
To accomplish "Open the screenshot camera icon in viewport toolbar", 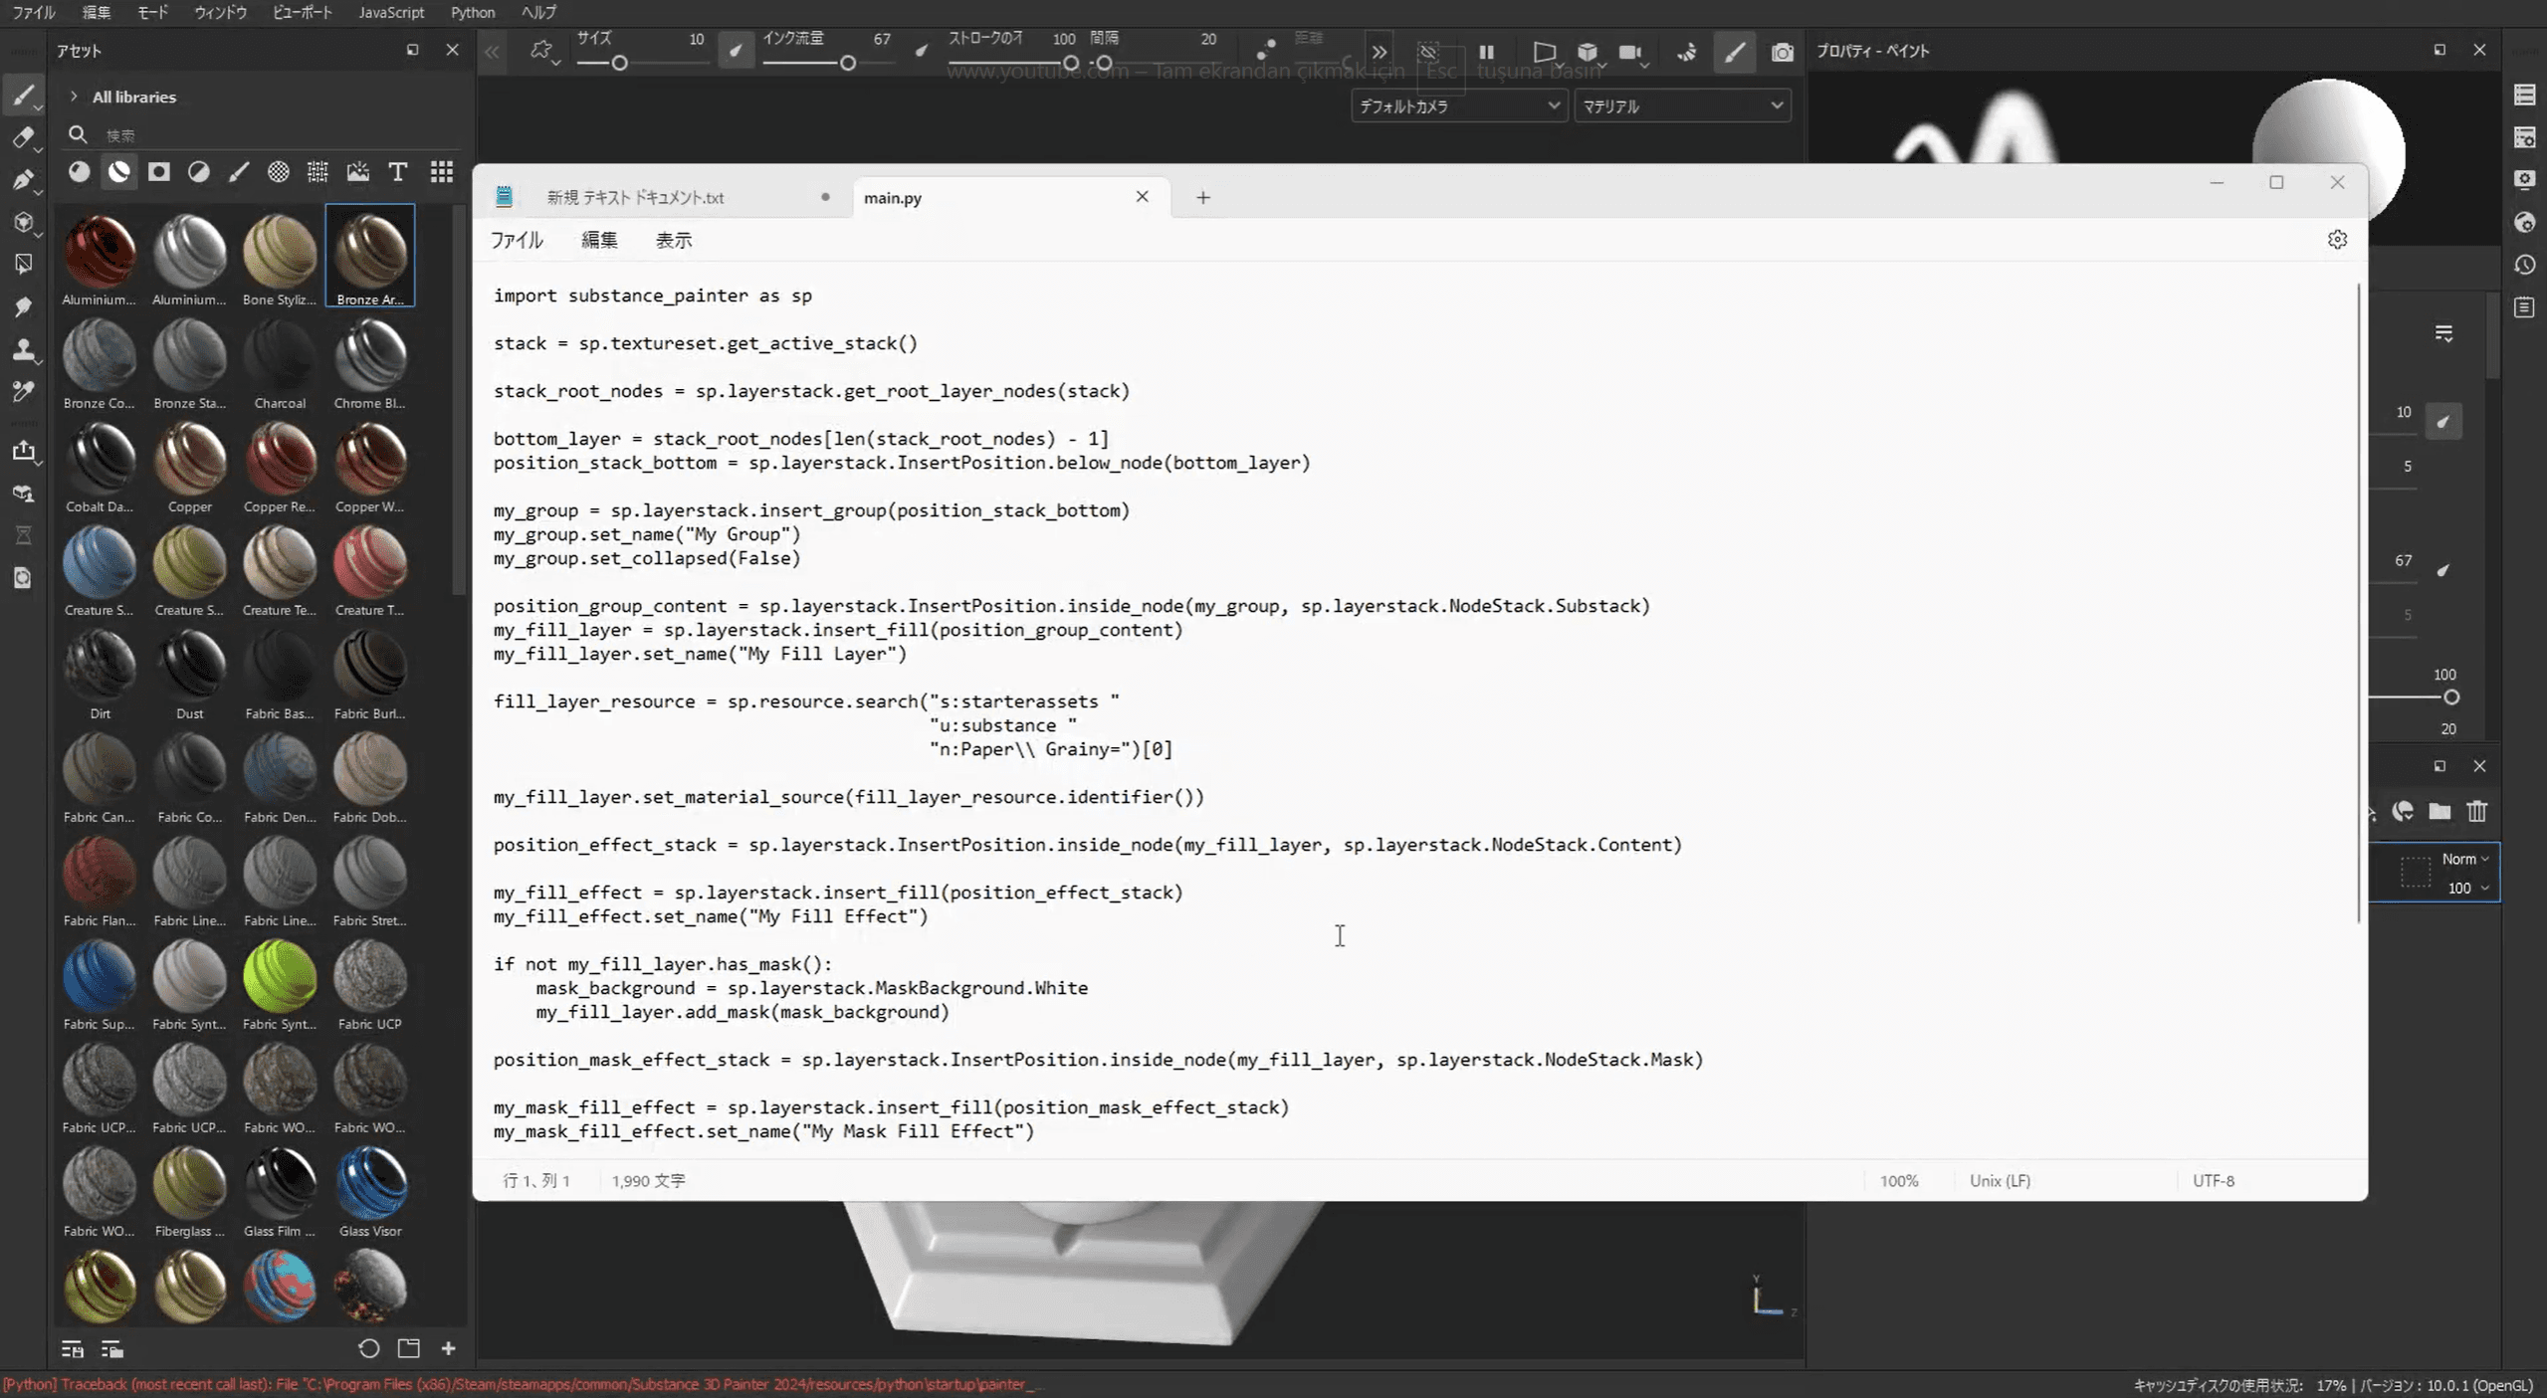I will point(1782,52).
